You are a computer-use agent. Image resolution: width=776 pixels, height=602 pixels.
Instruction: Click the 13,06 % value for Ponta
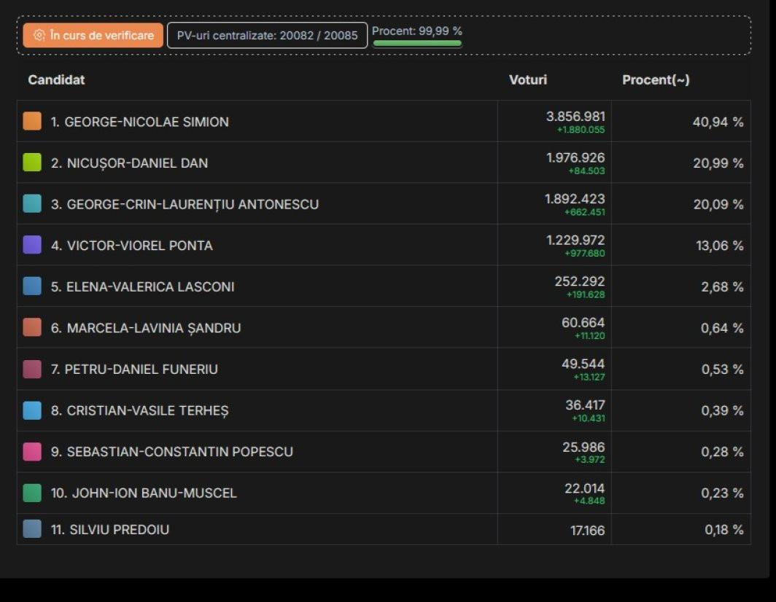pos(719,246)
